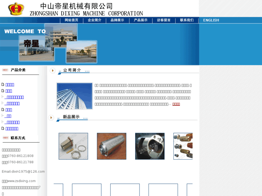Click the NEW badge next to 联系方式
This screenshot has width=262, height=196.
pos(6,138)
